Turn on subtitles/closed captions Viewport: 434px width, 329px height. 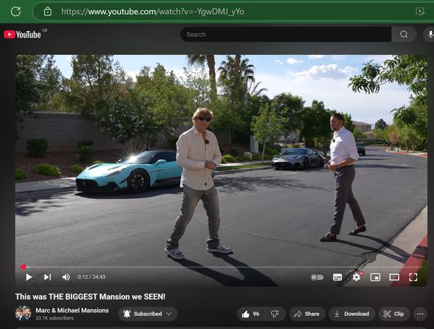click(337, 277)
